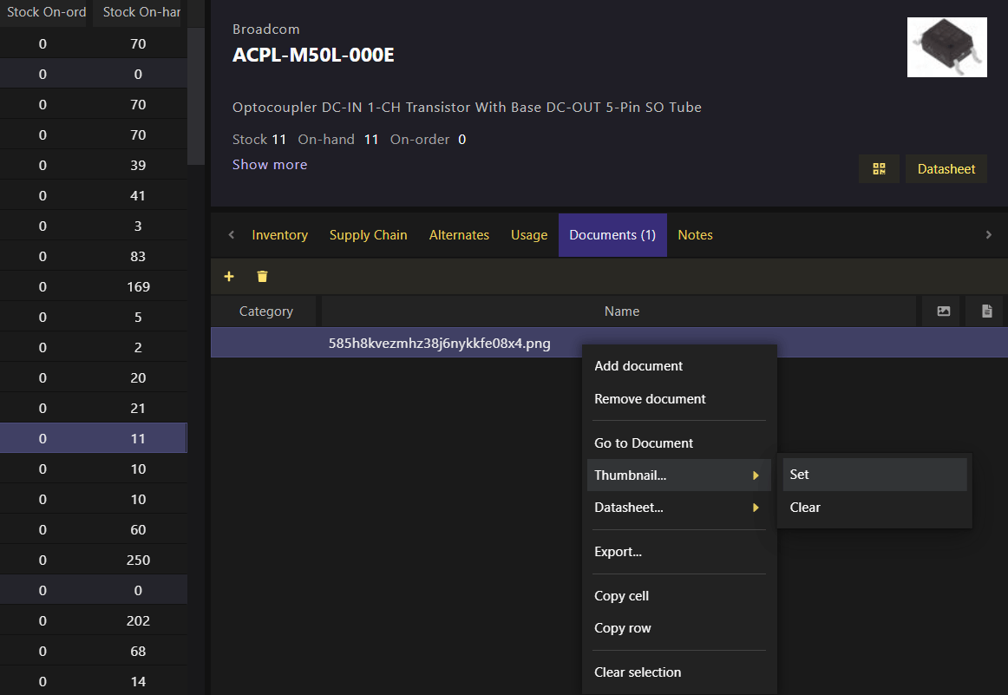Switch to the Supply Chain tab
The width and height of the screenshot is (1008, 695).
pyautogui.click(x=369, y=235)
